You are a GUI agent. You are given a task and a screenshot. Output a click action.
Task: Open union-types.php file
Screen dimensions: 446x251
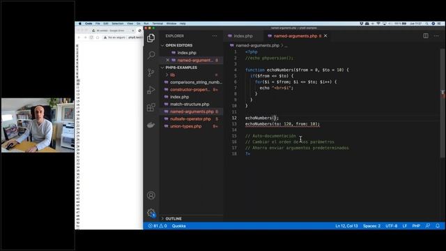(x=186, y=126)
